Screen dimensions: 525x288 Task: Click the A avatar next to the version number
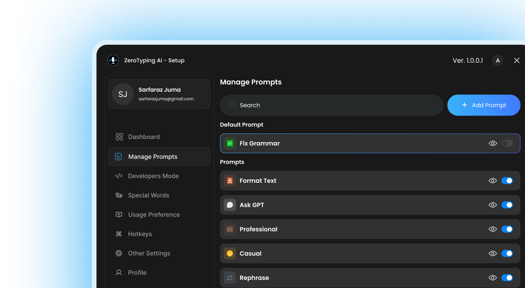[498, 60]
